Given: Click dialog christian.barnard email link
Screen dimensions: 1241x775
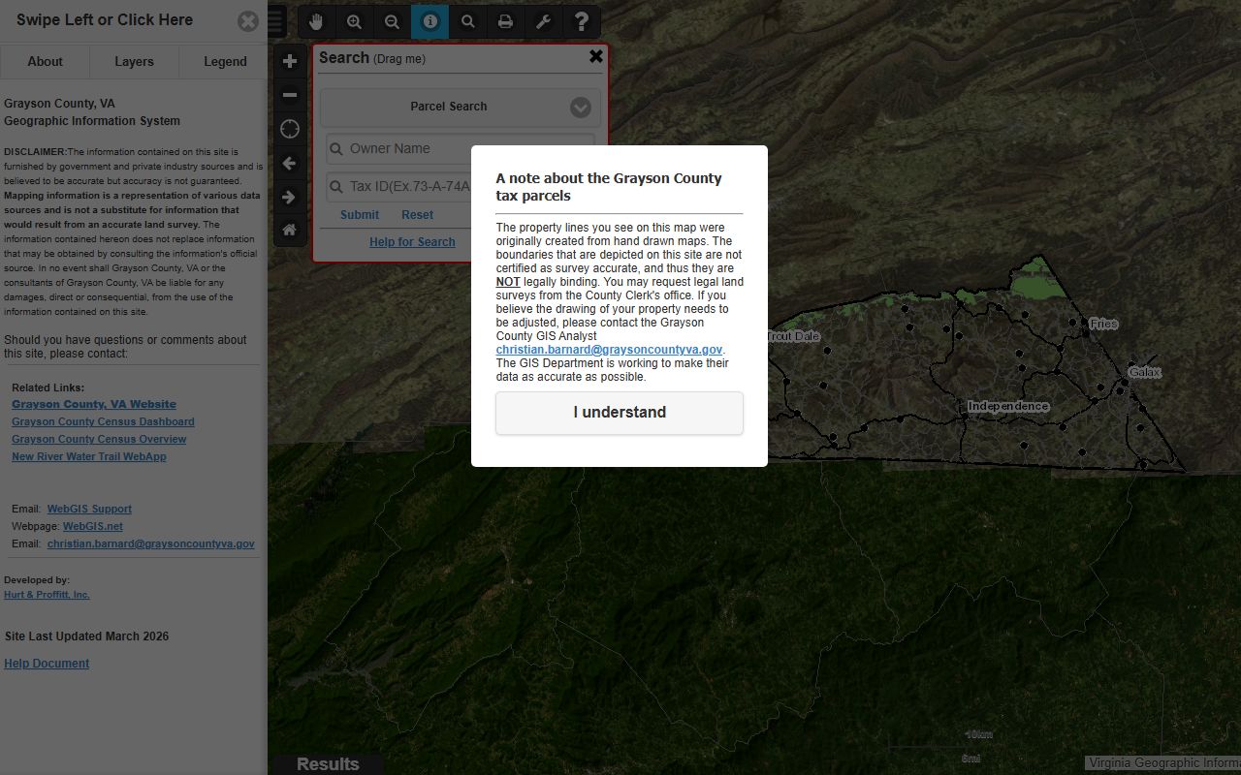Looking at the screenshot, I should tap(609, 350).
